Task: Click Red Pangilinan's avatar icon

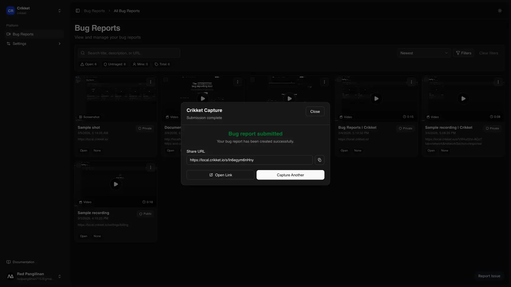Action: 11,276
